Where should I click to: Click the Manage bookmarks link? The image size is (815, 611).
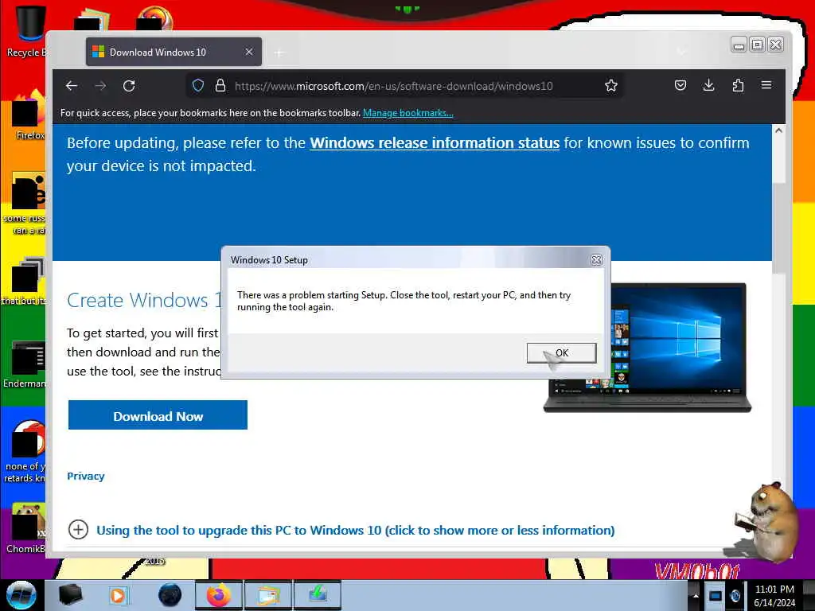click(408, 113)
